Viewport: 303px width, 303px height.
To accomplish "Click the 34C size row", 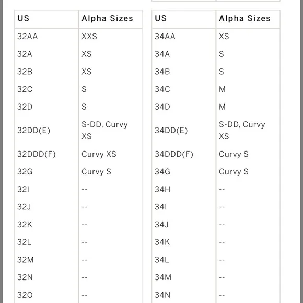I will tap(216, 89).
